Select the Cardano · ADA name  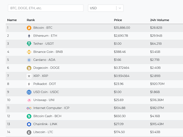[44, 60]
